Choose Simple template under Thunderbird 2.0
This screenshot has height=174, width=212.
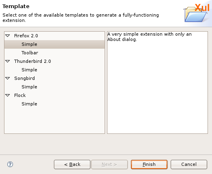tap(29, 70)
